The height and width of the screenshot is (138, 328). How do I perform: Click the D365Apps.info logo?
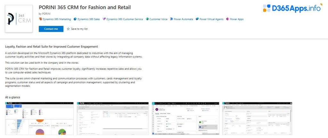[293, 8]
